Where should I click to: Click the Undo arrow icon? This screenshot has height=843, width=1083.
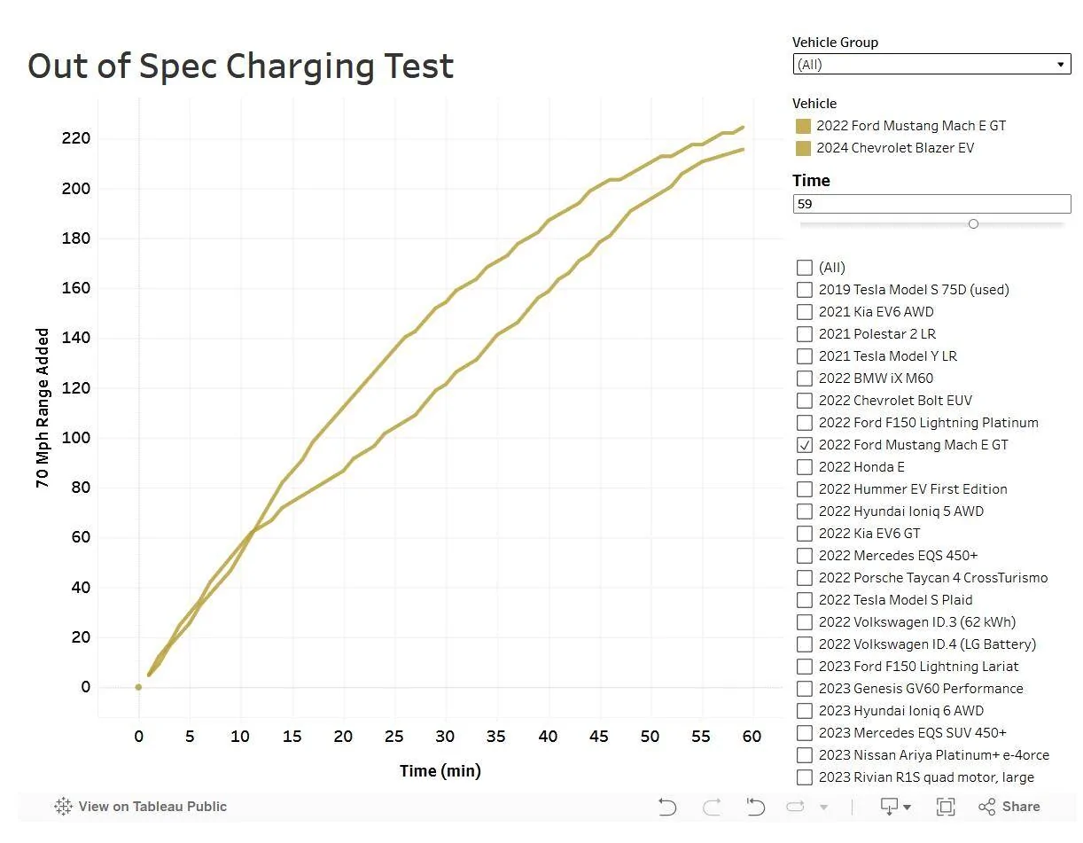click(x=667, y=807)
